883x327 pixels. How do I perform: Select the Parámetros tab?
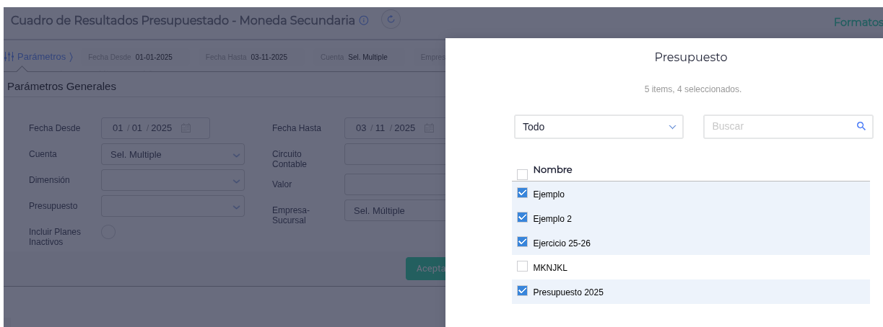pos(41,57)
